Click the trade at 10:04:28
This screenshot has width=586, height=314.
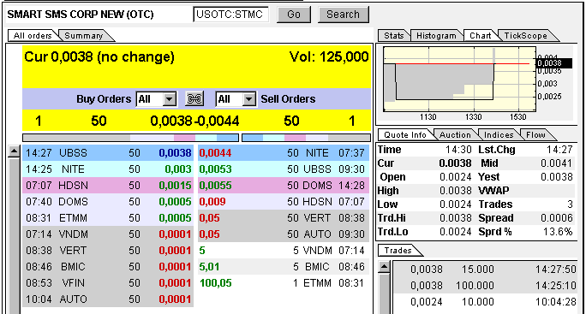coord(485,302)
